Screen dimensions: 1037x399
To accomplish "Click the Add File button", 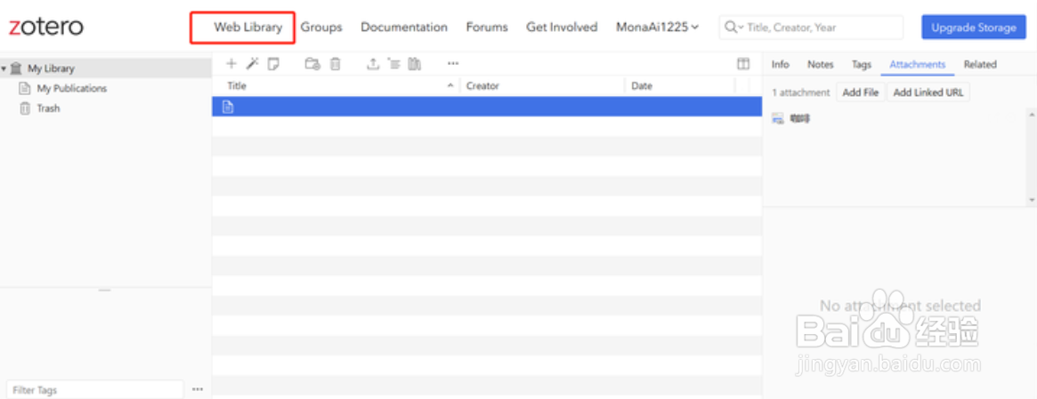I will (861, 92).
